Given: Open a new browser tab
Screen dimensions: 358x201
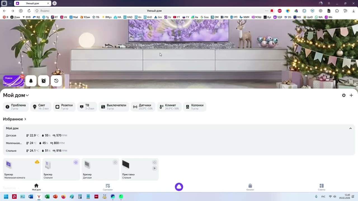Looking at the screenshot, I should point(55,3).
